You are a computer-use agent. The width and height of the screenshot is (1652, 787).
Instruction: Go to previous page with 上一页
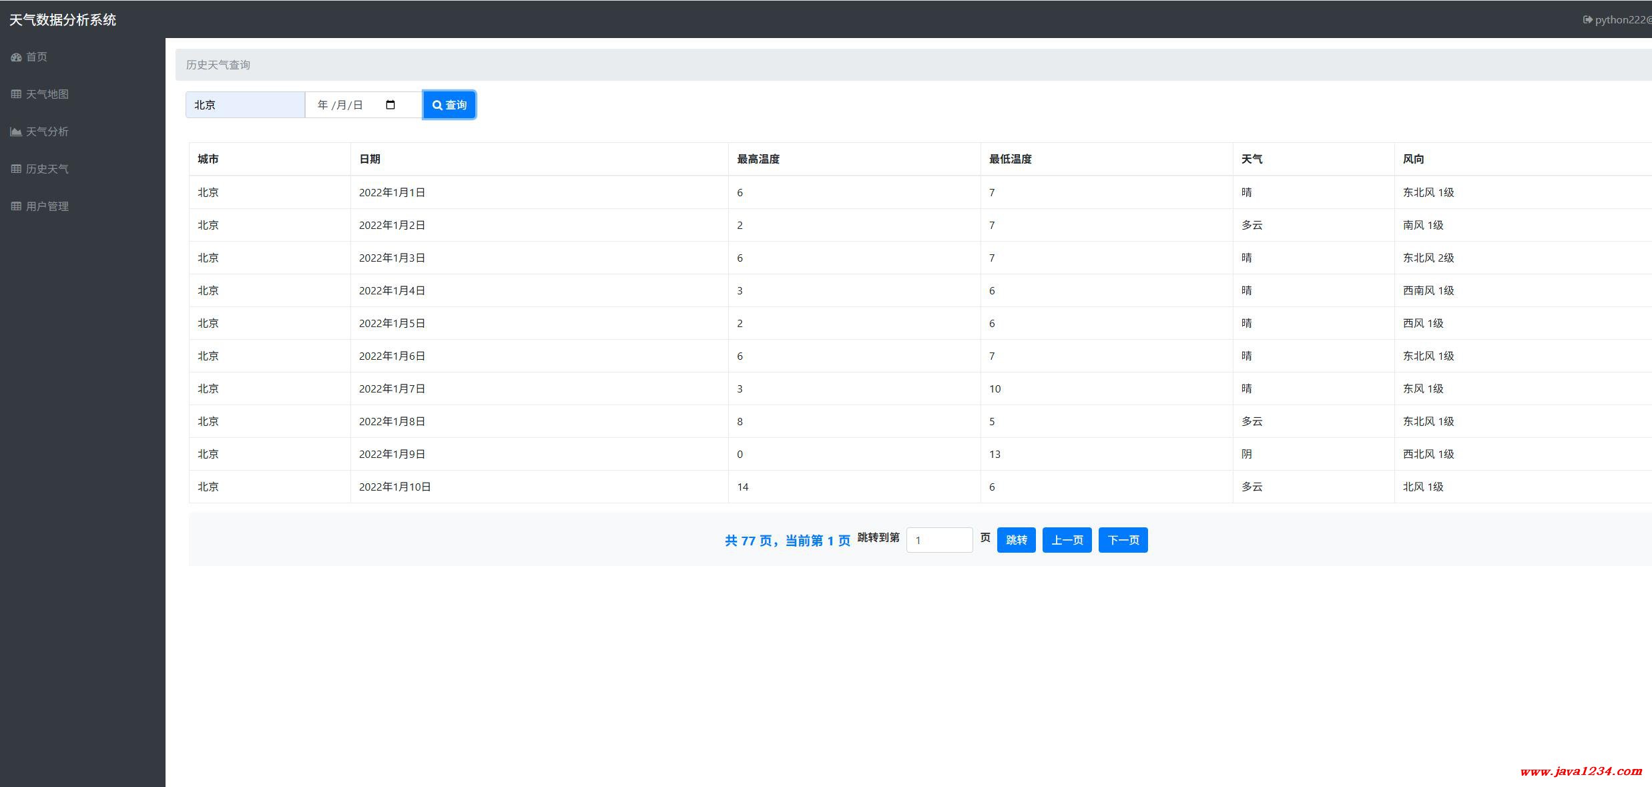1067,540
